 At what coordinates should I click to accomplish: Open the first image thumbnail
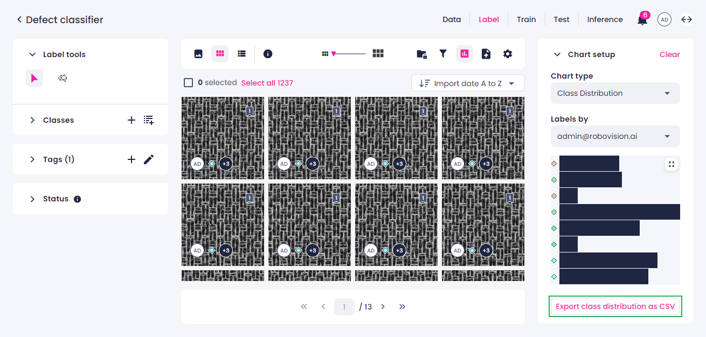[223, 138]
